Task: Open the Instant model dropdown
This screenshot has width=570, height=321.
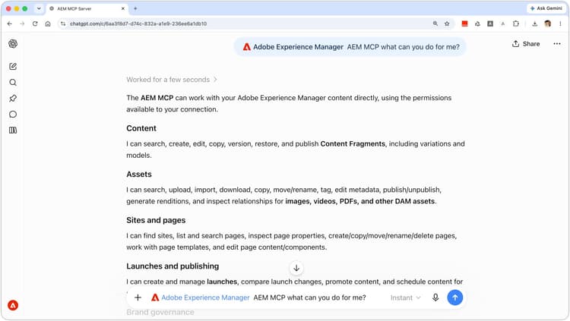Action: click(x=405, y=297)
